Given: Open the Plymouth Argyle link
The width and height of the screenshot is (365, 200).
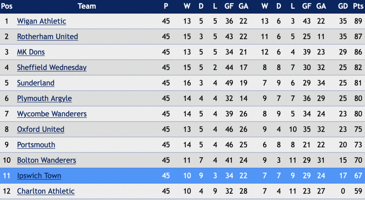Looking at the screenshot, I should (x=44, y=98).
